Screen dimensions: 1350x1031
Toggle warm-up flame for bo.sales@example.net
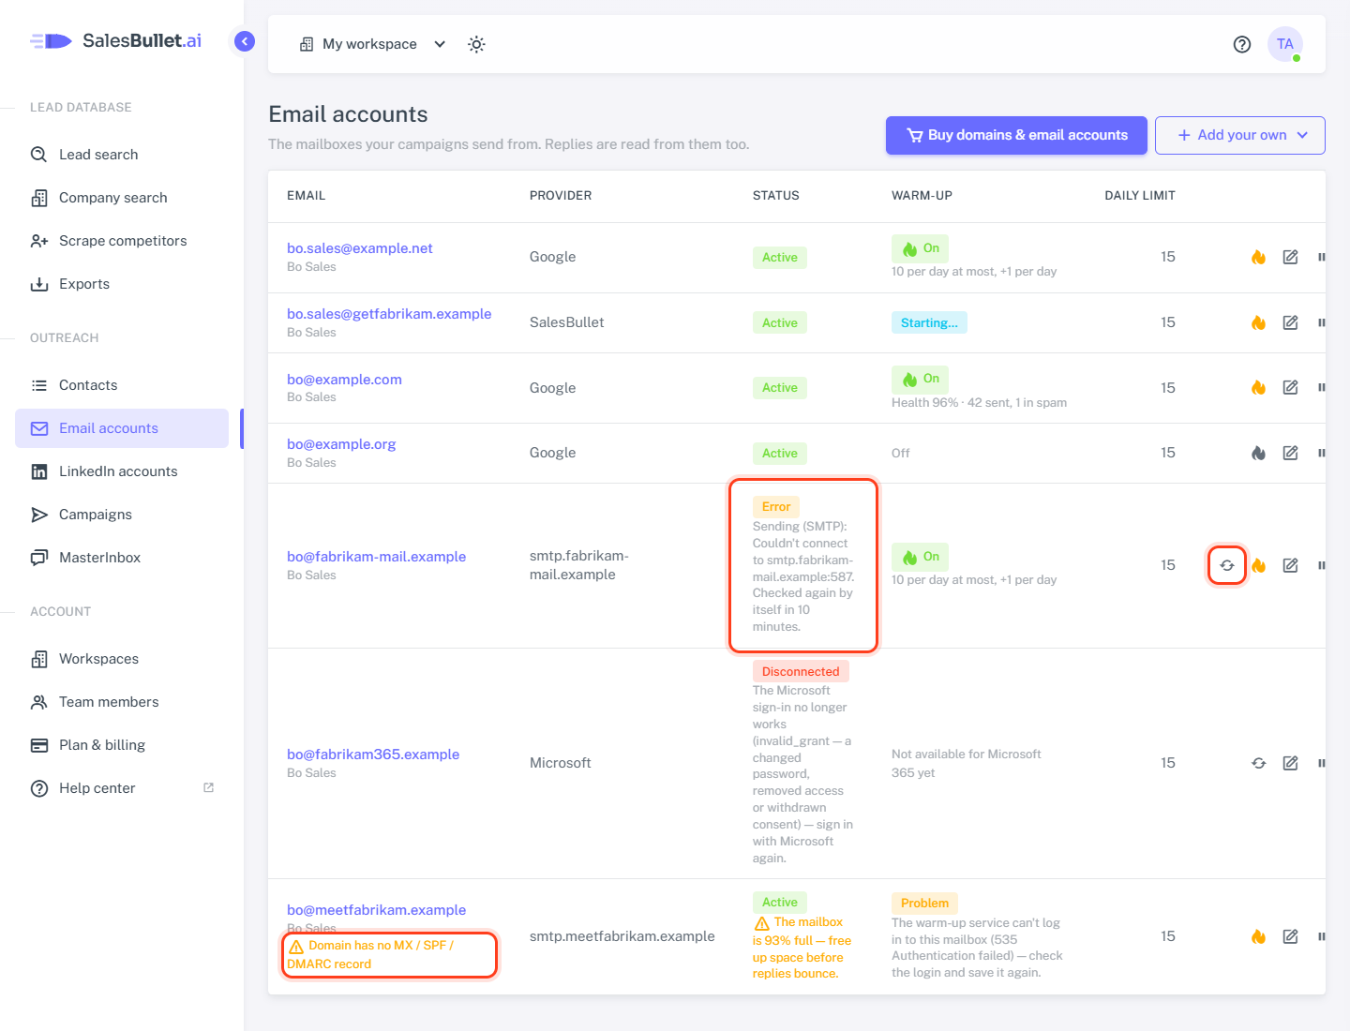(1258, 257)
